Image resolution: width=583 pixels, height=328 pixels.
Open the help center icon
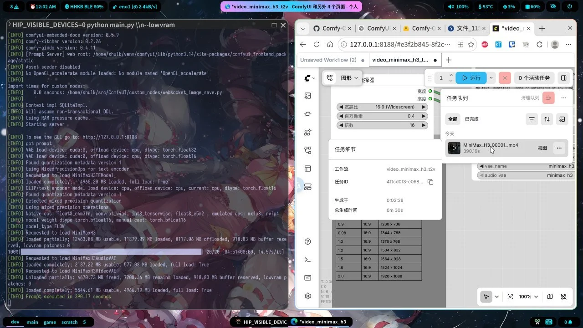(x=308, y=241)
